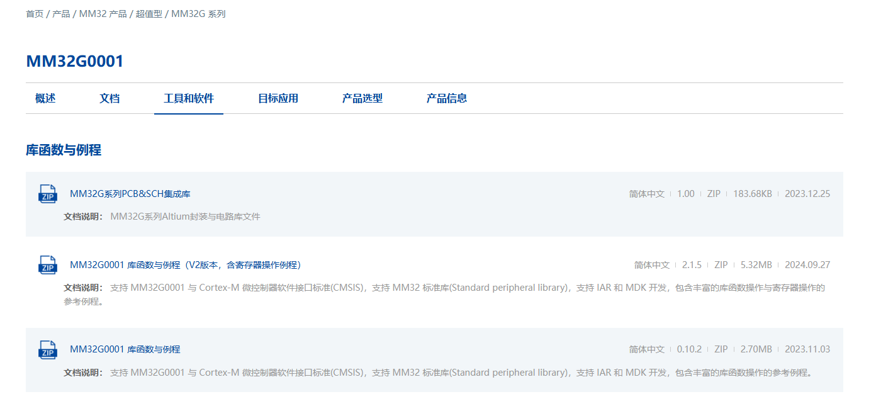This screenshot has width=876, height=416.
Task: Click ZIP icon for V2版本 库函数与例程
Action: point(48,265)
